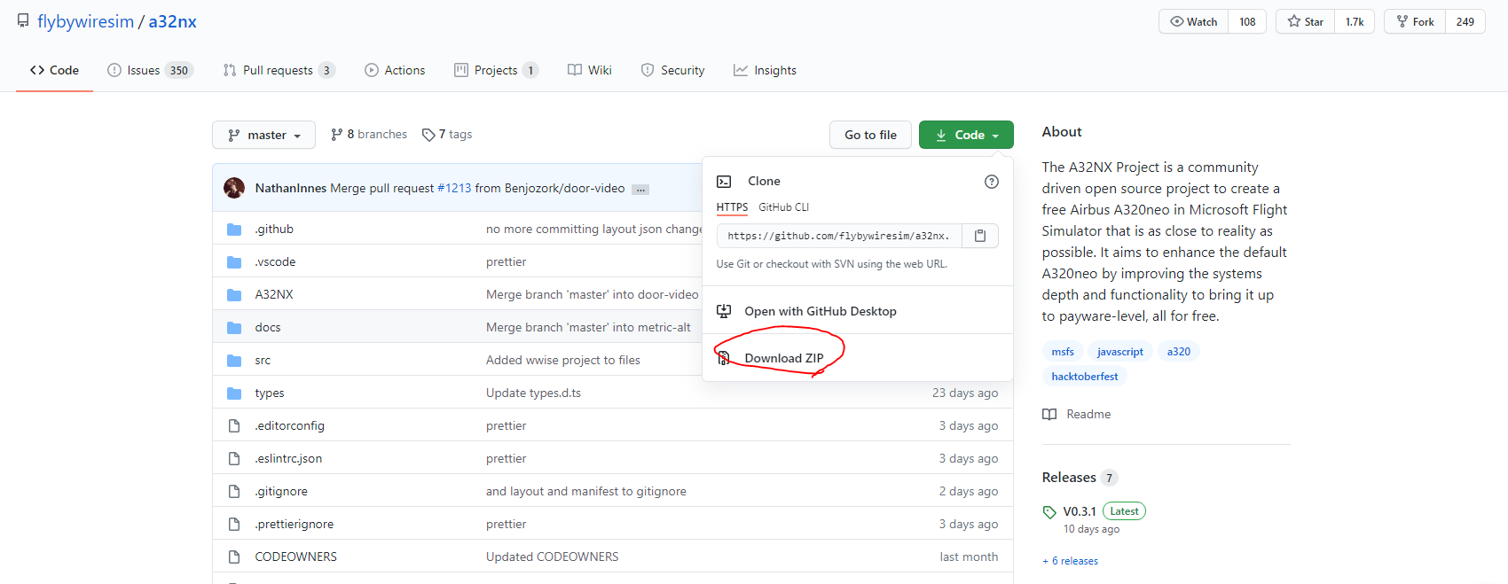Switch to the Code tab
Screen dimensions: 1508x584
[54, 70]
